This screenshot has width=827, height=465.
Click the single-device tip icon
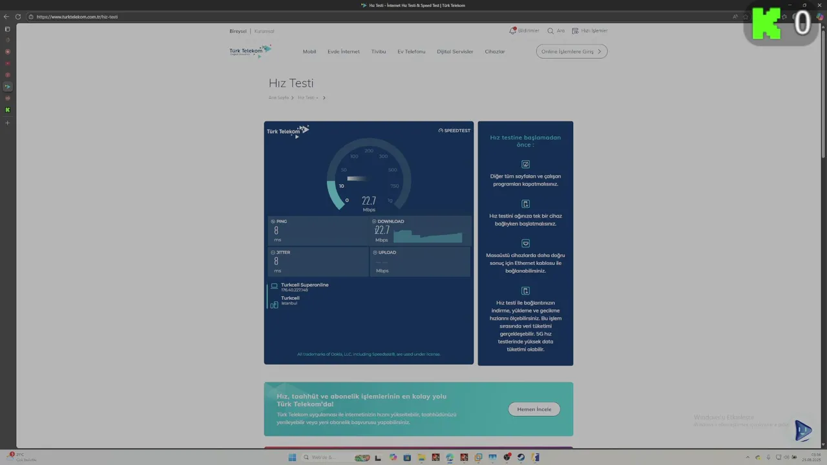click(x=525, y=203)
